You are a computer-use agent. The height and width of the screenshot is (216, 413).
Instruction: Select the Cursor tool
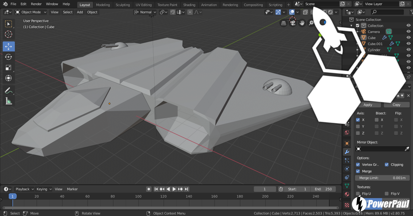tap(8, 34)
